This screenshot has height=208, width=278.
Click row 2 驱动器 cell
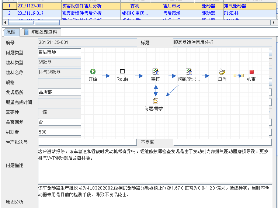pyautogui.click(x=209, y=13)
